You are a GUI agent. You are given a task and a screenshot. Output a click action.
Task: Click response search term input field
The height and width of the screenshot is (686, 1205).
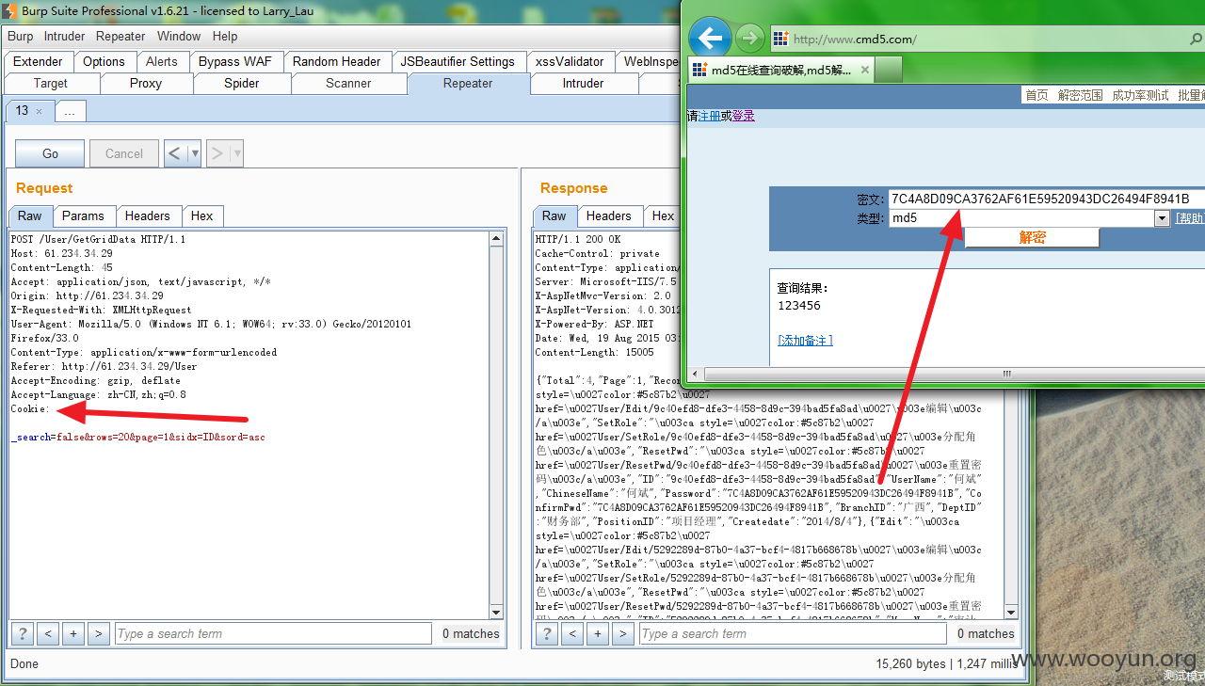[x=794, y=633]
